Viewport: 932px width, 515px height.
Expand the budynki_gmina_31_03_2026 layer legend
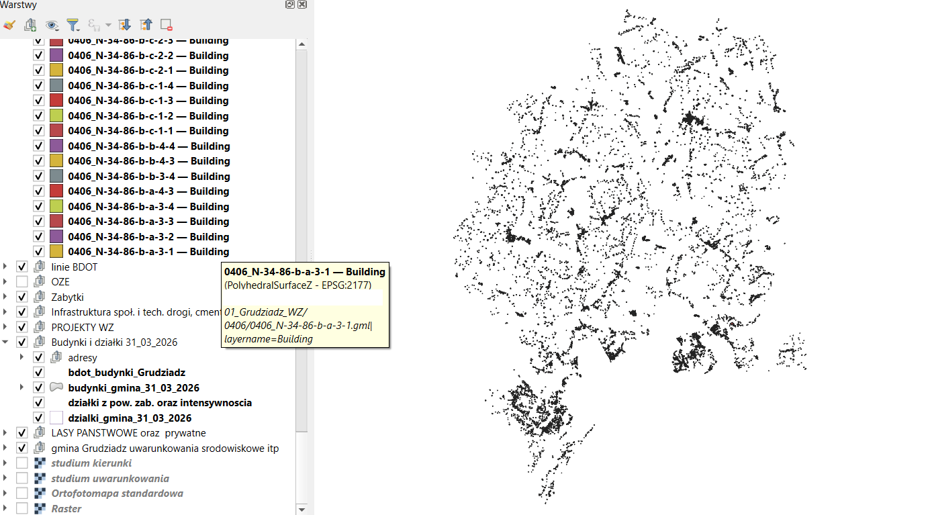pos(22,387)
